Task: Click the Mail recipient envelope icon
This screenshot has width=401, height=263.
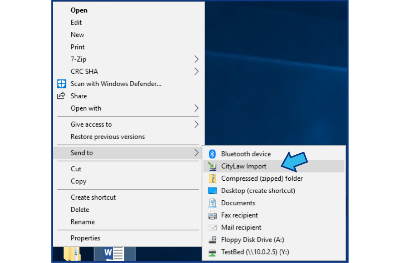Action: coord(212,227)
